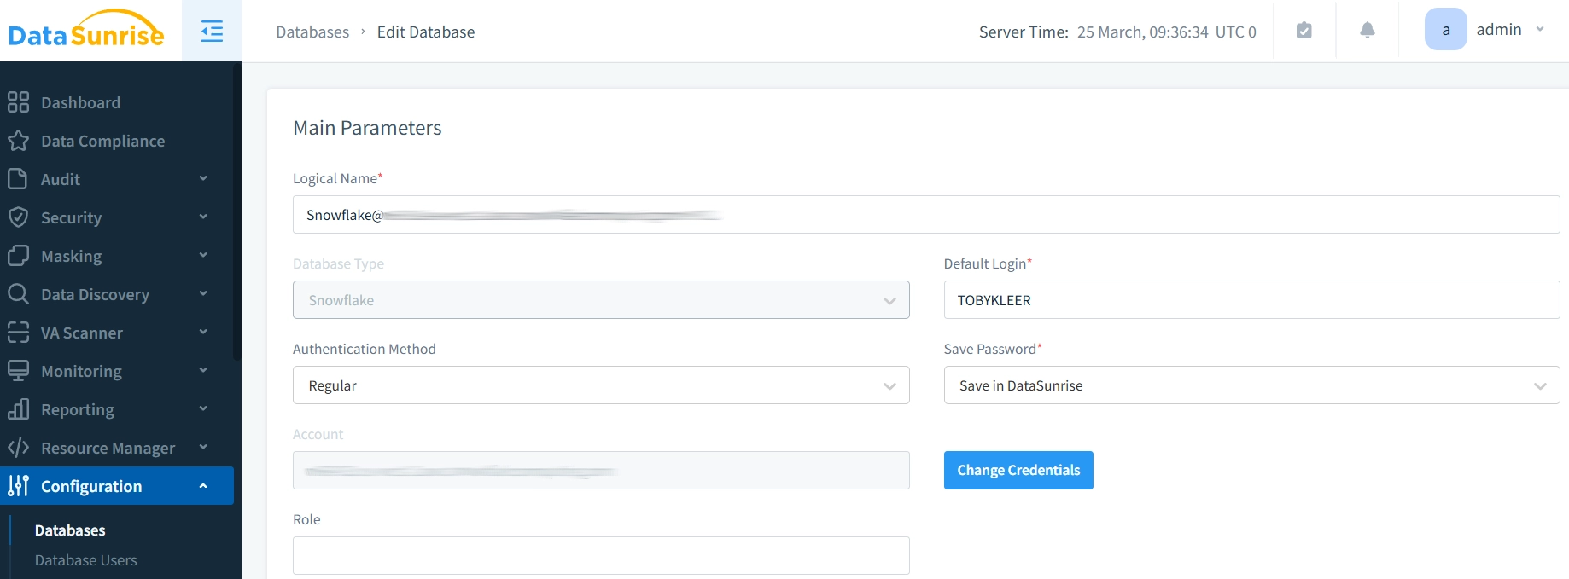
Task: Click into the Default Login field
Action: click(x=1251, y=300)
